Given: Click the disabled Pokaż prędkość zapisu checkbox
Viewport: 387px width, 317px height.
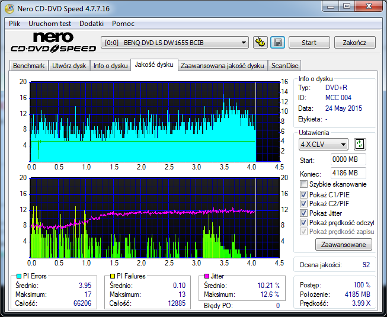Looking at the screenshot, I should (303, 232).
